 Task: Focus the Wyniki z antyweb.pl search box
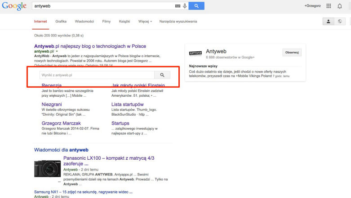coord(97,75)
